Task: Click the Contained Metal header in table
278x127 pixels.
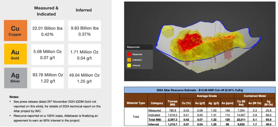Action: pyautogui.click(x=255, y=96)
